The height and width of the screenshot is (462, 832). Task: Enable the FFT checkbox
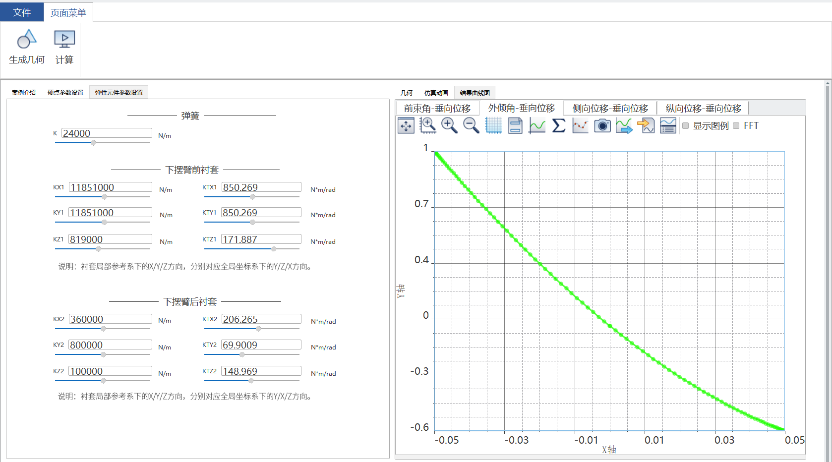coord(736,126)
